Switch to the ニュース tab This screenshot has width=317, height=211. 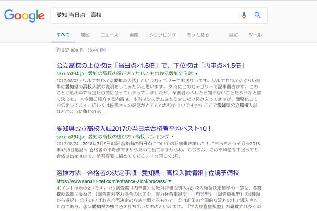click(x=109, y=35)
